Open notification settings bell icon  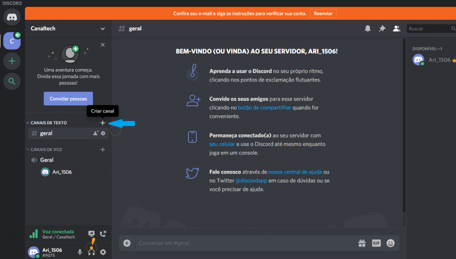(x=367, y=28)
